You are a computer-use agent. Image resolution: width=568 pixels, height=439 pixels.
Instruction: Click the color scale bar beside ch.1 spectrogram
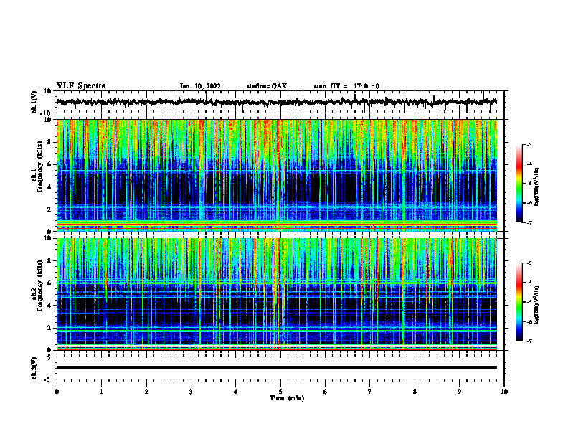[x=519, y=184]
